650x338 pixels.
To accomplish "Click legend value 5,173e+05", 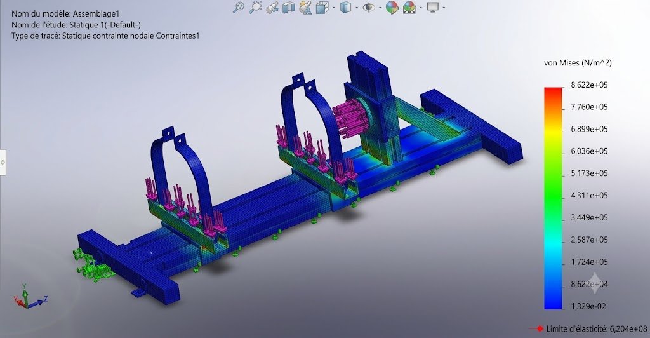I will [x=589, y=173].
